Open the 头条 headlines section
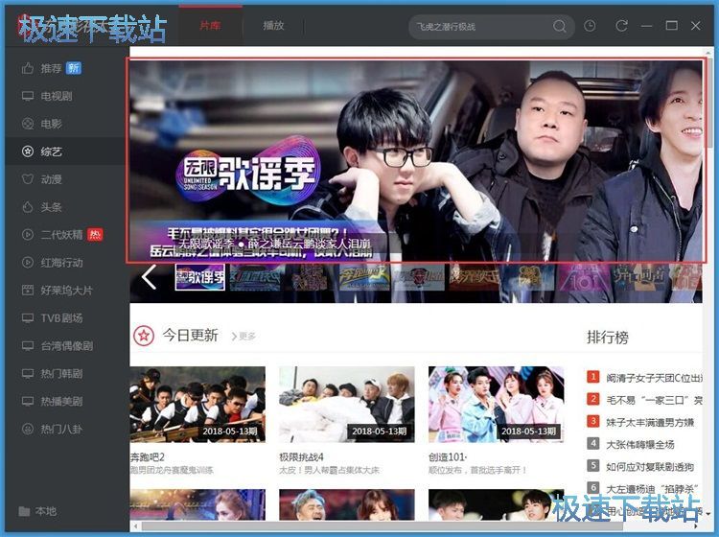 42,207
